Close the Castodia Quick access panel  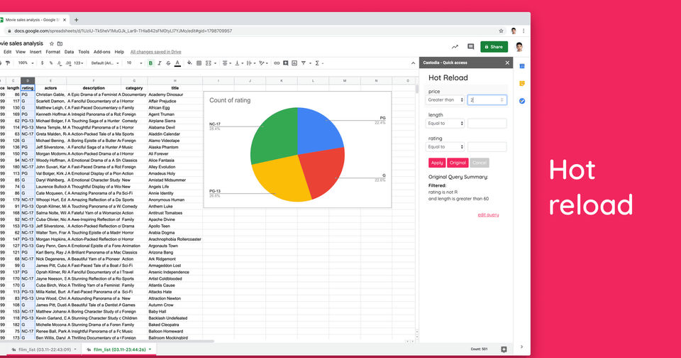click(506, 63)
